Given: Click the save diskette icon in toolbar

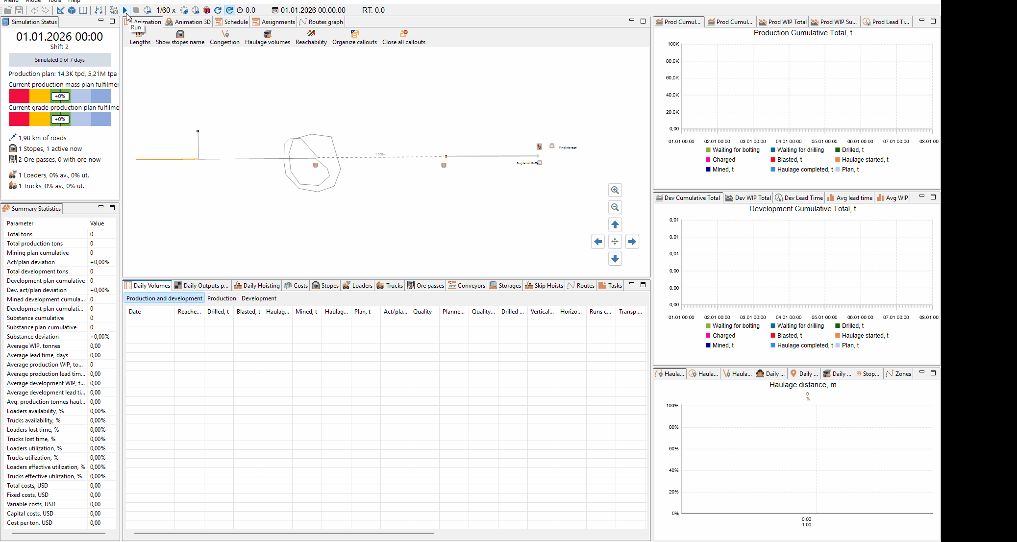Looking at the screenshot, I should [x=19, y=10].
